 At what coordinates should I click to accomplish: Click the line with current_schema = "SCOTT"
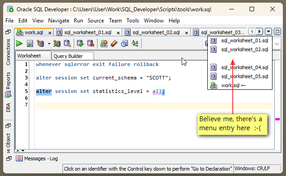[103, 78]
